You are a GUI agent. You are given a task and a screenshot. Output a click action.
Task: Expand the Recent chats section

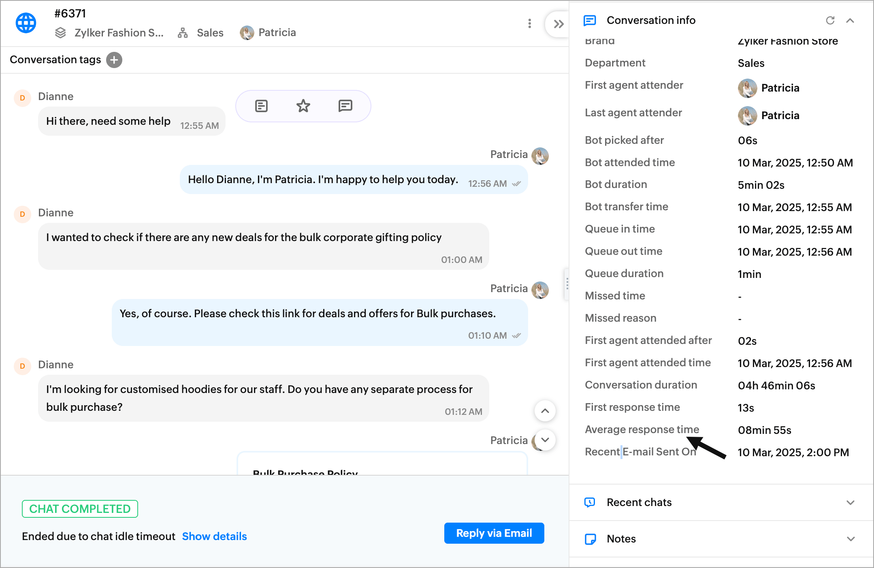click(850, 502)
